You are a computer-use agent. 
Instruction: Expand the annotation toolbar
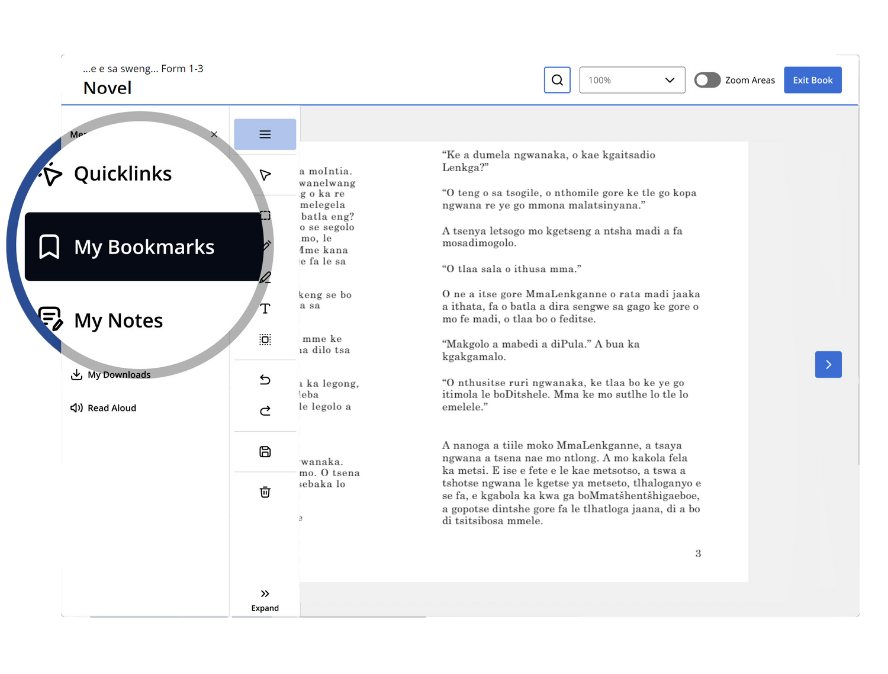265,598
